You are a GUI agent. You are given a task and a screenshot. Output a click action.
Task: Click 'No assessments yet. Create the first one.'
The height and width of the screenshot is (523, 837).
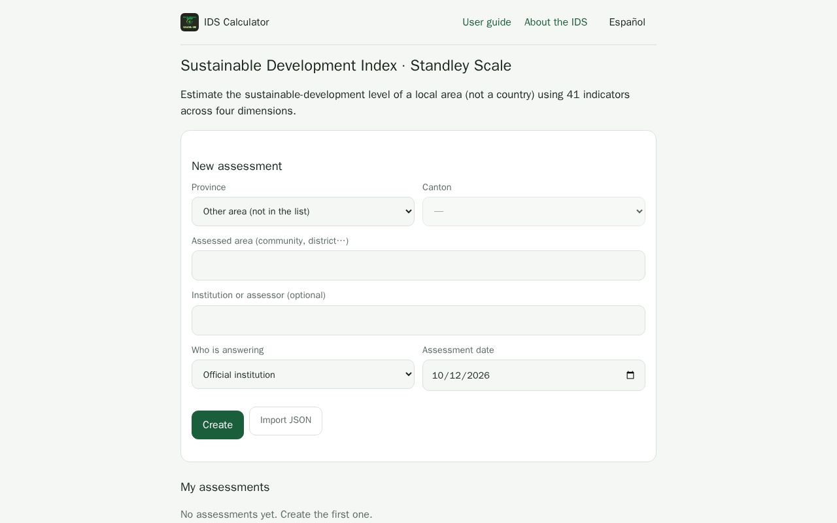tap(277, 515)
